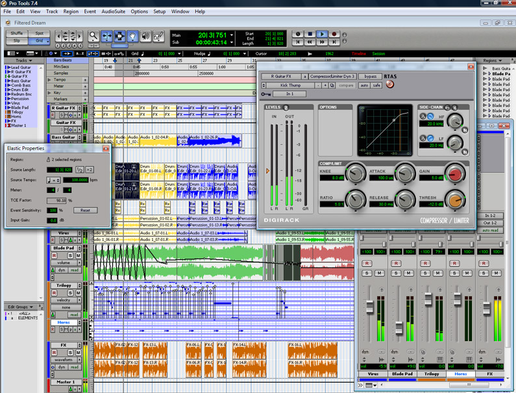516x393 pixels.
Task: Pick the Pencil tool in toolbar
Action: [159, 36]
